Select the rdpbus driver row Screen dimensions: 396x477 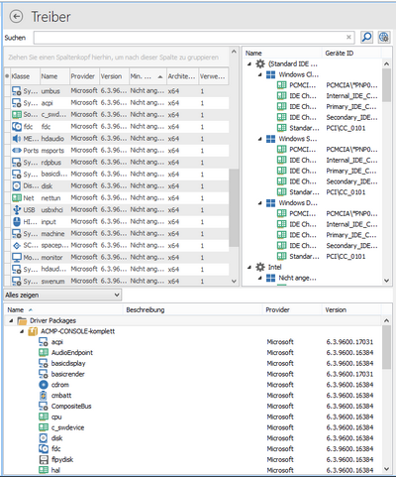click(117, 163)
